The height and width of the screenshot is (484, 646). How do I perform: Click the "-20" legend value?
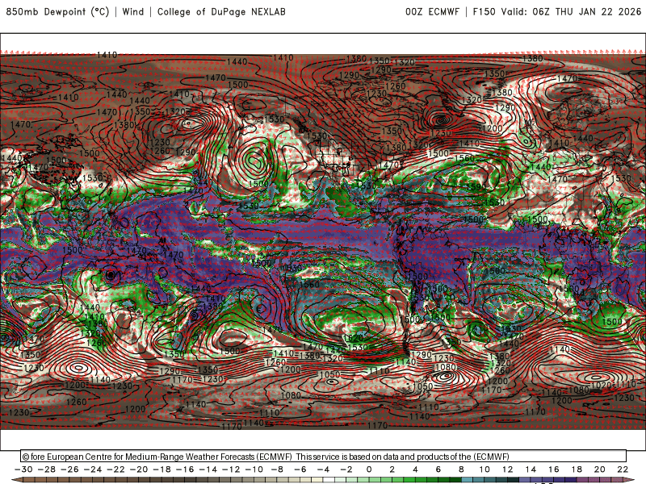[139, 469]
